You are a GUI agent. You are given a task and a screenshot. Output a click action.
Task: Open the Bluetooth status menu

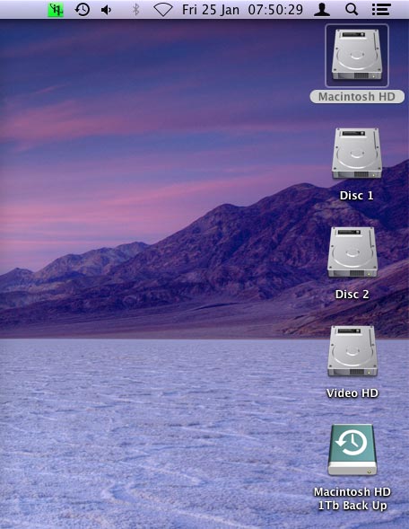click(135, 10)
